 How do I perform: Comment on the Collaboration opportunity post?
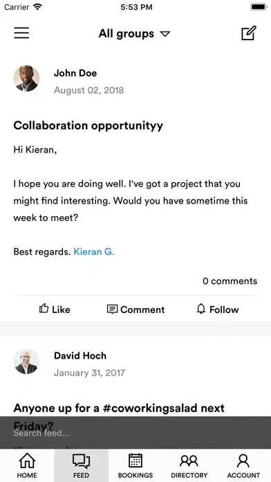point(135,310)
